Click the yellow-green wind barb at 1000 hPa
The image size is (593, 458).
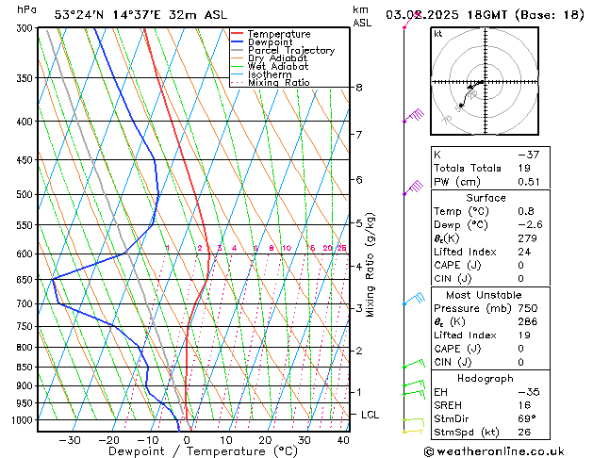click(x=413, y=422)
